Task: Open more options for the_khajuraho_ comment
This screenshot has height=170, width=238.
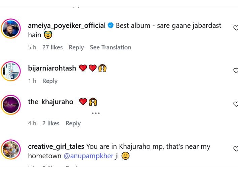Action: click(96, 113)
